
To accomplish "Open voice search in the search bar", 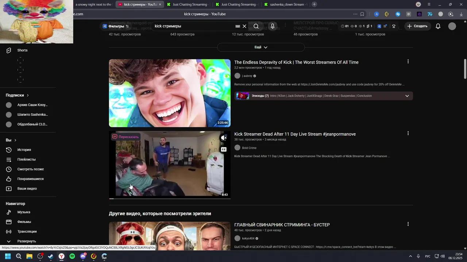I will pyautogui.click(x=272, y=26).
